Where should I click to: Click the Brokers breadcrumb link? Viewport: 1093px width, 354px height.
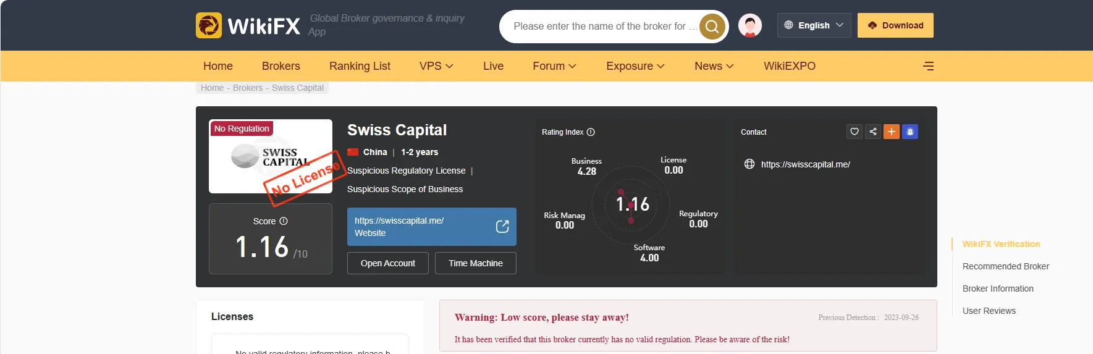click(248, 88)
